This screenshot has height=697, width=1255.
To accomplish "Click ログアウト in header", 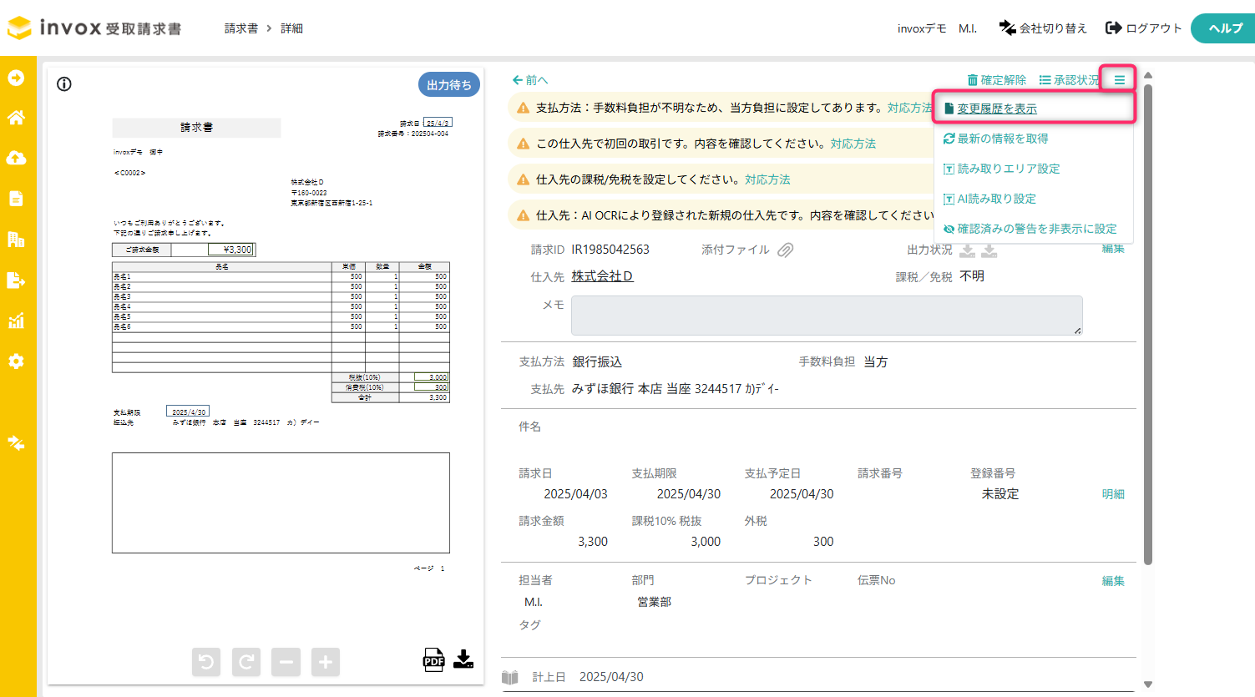I will (x=1144, y=28).
